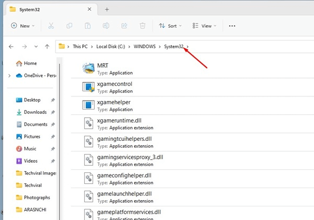Open Downloads in the sidebar
Image resolution: width=314 pixels, height=220 pixels.
[x=35, y=112]
